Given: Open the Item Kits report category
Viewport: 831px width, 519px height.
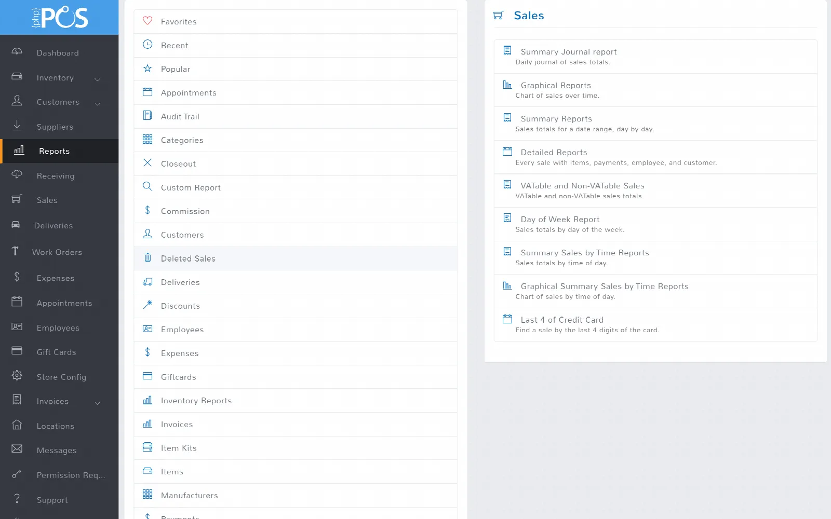Looking at the screenshot, I should click(296, 448).
